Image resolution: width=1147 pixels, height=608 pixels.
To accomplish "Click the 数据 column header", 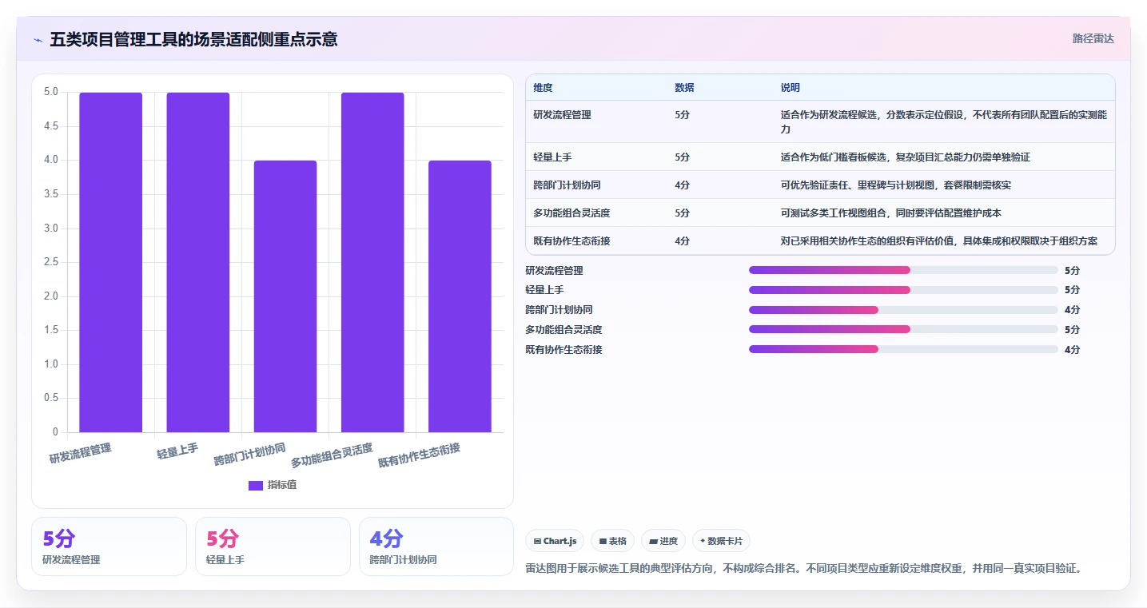I will [x=684, y=88].
